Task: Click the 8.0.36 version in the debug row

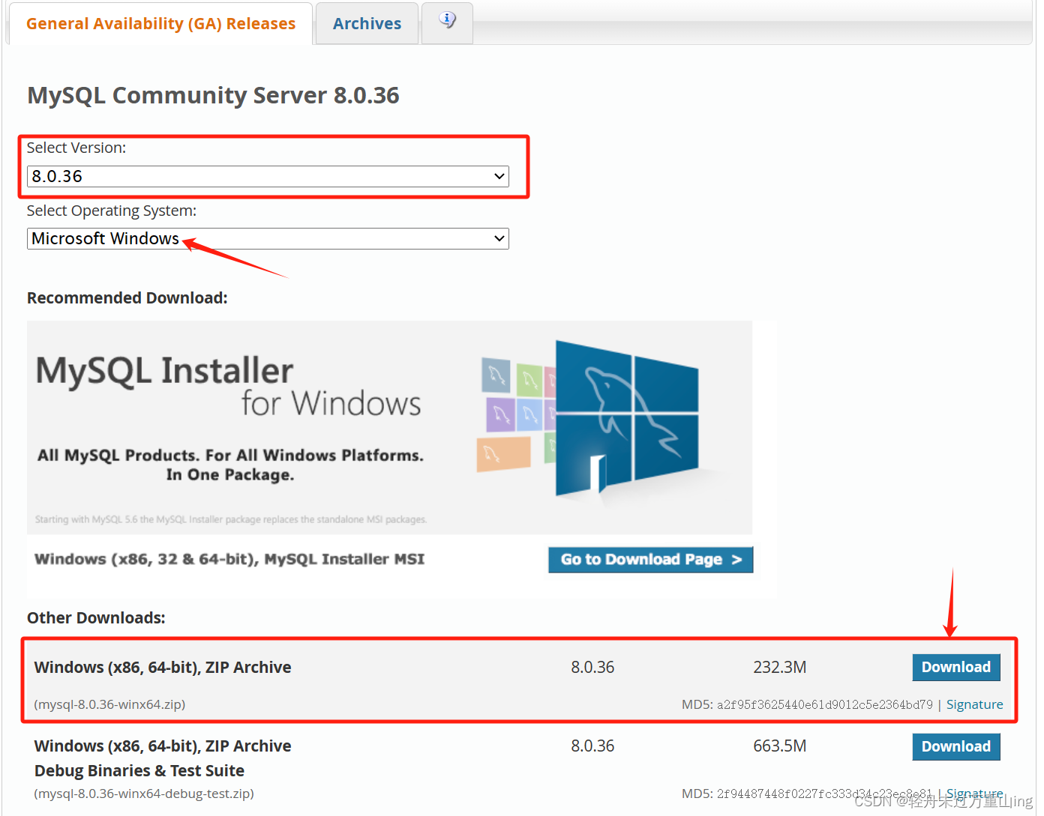Action: point(592,746)
